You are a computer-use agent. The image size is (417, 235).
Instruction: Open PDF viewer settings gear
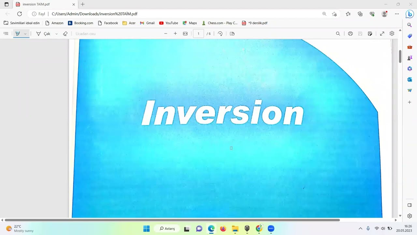[392, 34]
